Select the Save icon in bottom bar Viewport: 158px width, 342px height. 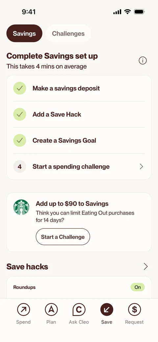[x=107, y=309]
